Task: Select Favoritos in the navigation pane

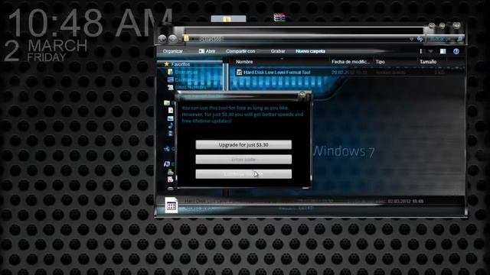Action: coord(181,64)
